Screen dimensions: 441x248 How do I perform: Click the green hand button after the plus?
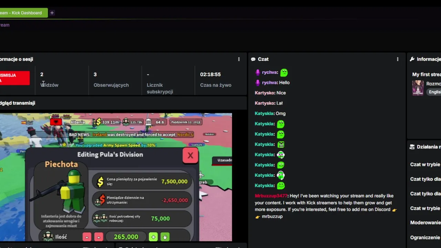165,237
